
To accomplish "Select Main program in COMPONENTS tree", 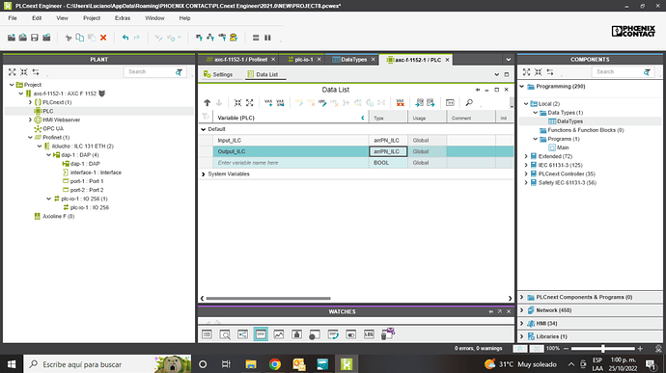I will 563,147.
